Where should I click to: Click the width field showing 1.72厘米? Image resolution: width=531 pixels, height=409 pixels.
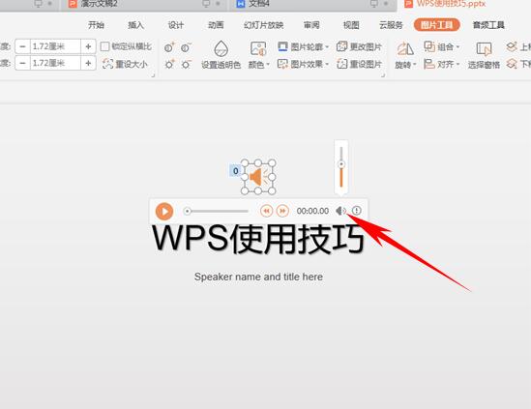click(55, 63)
